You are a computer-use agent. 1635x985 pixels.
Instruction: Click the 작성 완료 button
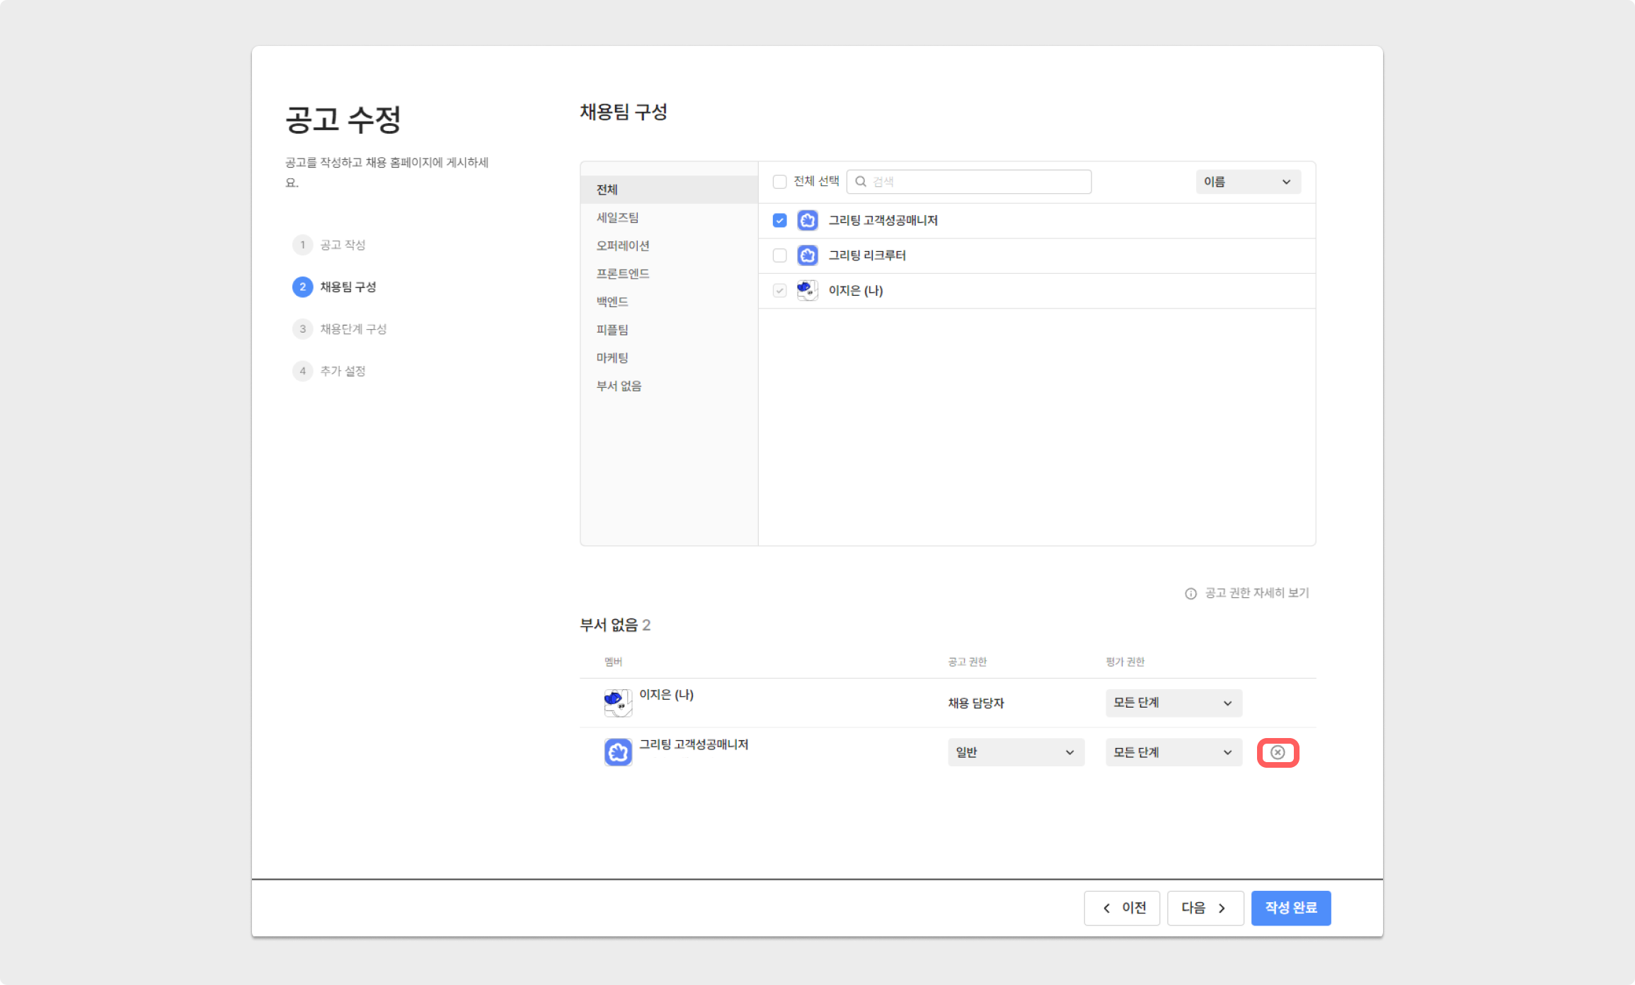click(1290, 908)
